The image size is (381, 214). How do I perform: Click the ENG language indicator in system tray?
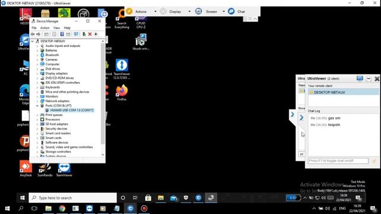[x=342, y=209]
